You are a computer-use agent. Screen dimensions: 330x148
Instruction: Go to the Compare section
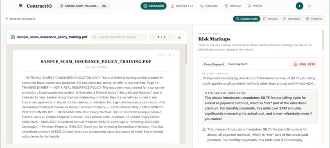(x=209, y=6)
